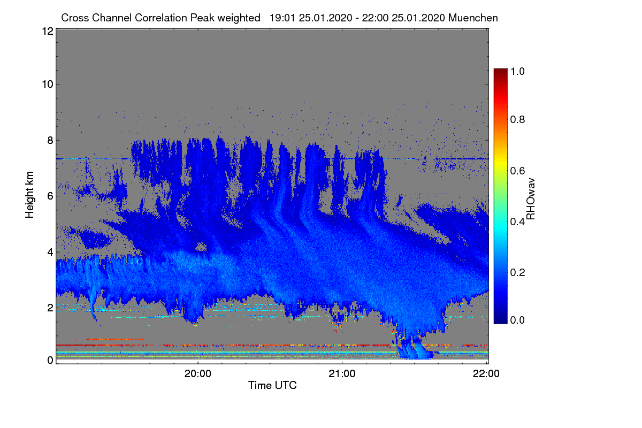The image size is (642, 428).
Task: Click the '21:00' time axis tick label
Action: [342, 374]
